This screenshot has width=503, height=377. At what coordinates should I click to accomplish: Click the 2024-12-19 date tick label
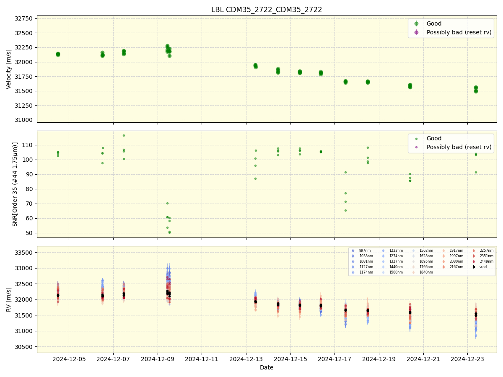tap(379, 359)
